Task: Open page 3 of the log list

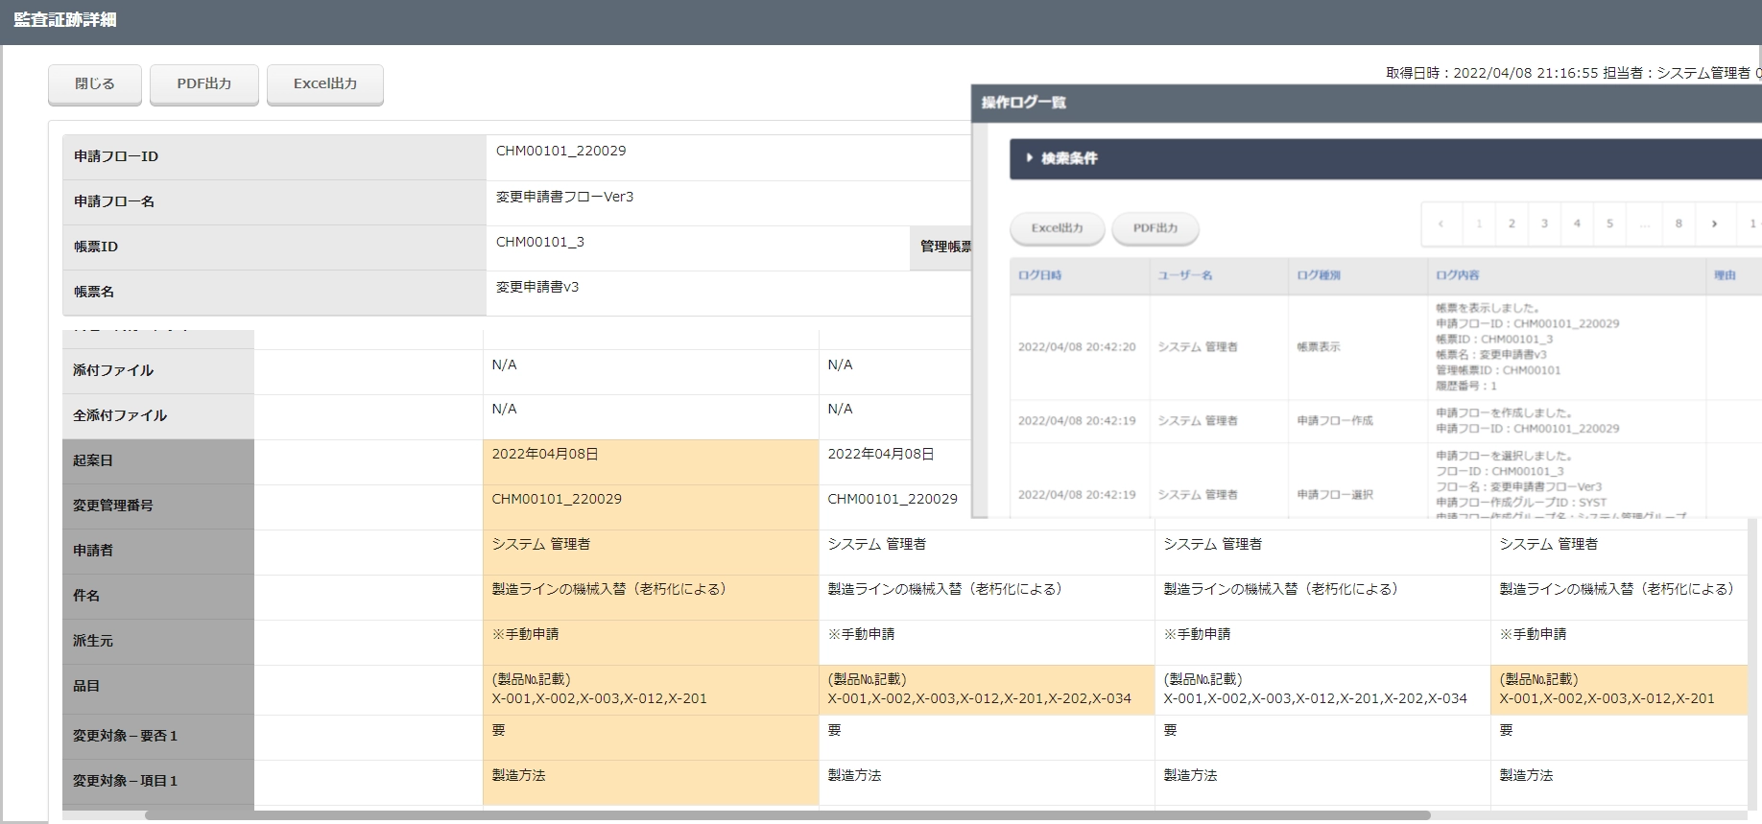Action: [x=1544, y=224]
